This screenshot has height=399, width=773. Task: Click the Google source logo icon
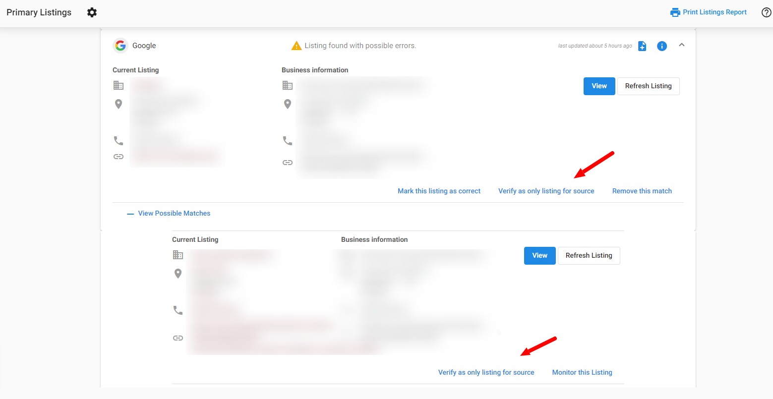coord(120,45)
